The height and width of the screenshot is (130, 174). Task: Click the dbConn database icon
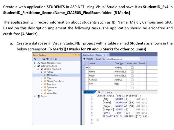coord(42,69)
